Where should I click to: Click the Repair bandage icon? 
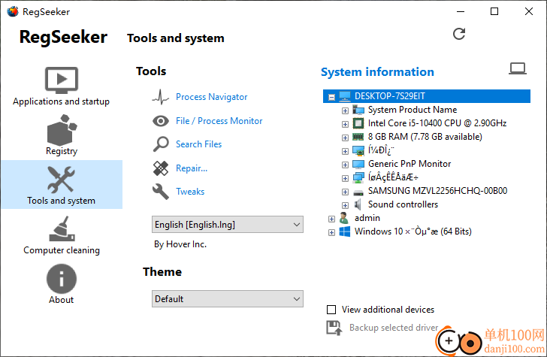[161, 168]
